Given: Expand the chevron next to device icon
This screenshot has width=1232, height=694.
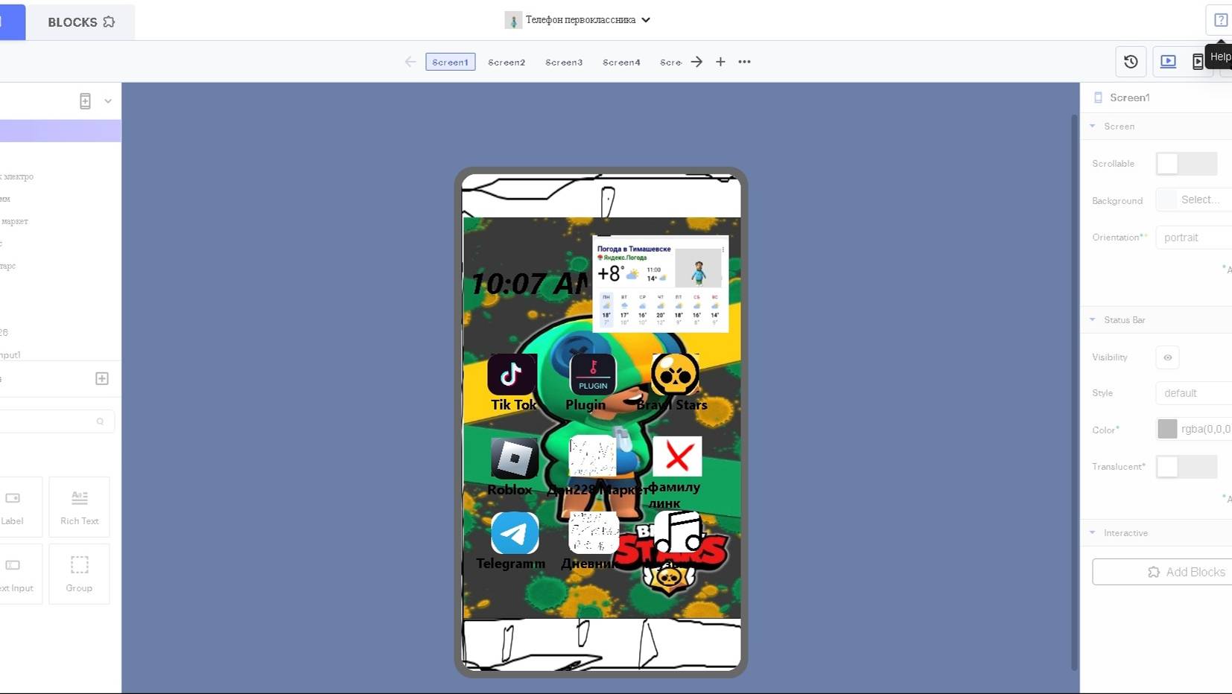Looking at the screenshot, I should point(108,101).
